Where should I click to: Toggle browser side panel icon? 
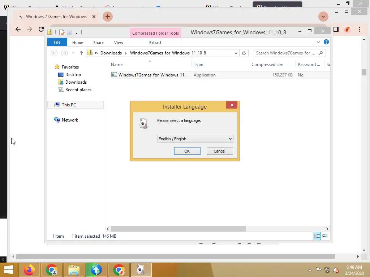(336, 29)
